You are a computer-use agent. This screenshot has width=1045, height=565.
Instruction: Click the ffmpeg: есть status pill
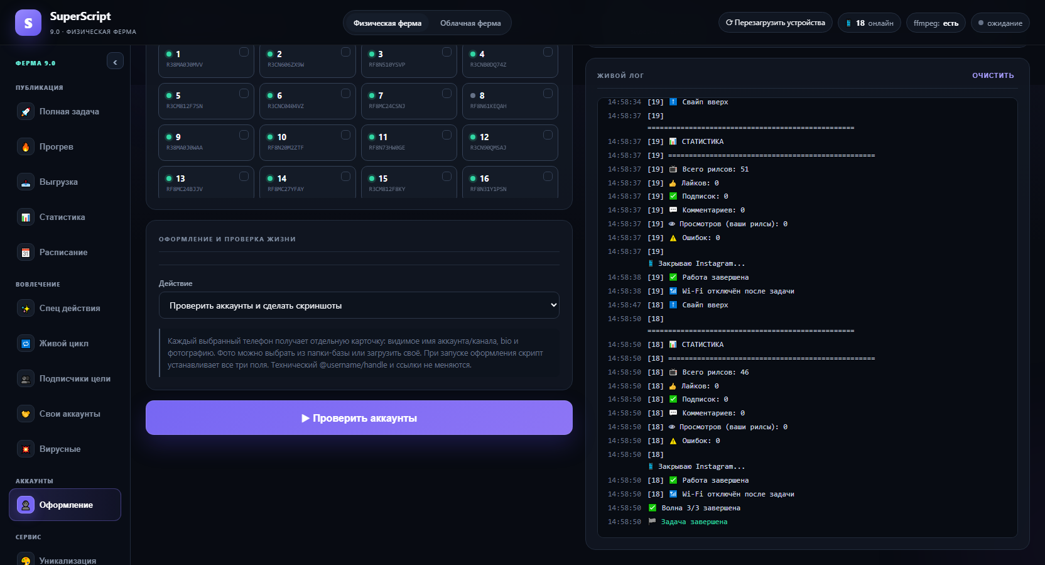tap(936, 23)
